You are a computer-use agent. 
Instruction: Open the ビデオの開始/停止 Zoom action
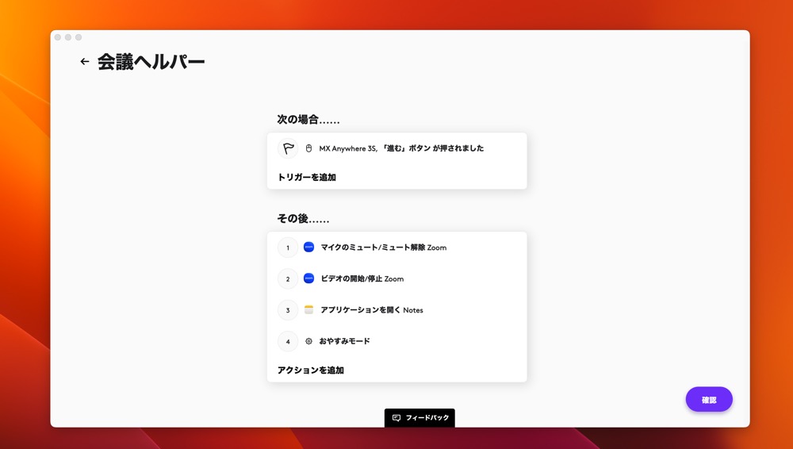coord(362,279)
